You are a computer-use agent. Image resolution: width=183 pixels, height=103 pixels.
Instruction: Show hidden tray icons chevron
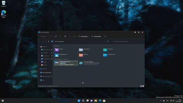pyautogui.click(x=161, y=101)
